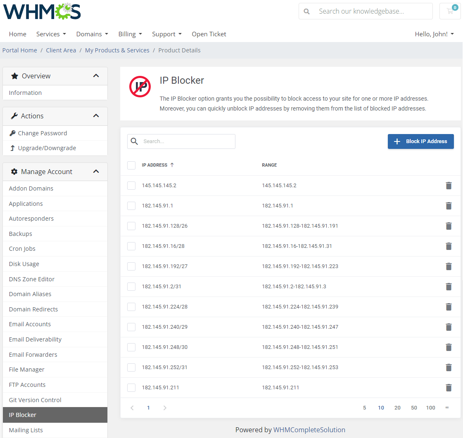
Task: Sort by IP Address ascending arrow
Action: (x=172, y=165)
